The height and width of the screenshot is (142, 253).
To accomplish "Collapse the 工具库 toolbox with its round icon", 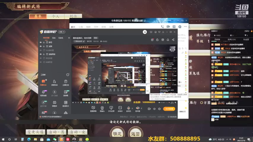I will pyautogui.click(x=68, y=75).
